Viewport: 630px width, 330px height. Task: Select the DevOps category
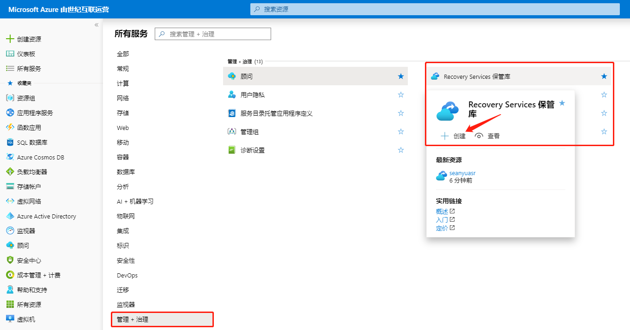[127, 275]
